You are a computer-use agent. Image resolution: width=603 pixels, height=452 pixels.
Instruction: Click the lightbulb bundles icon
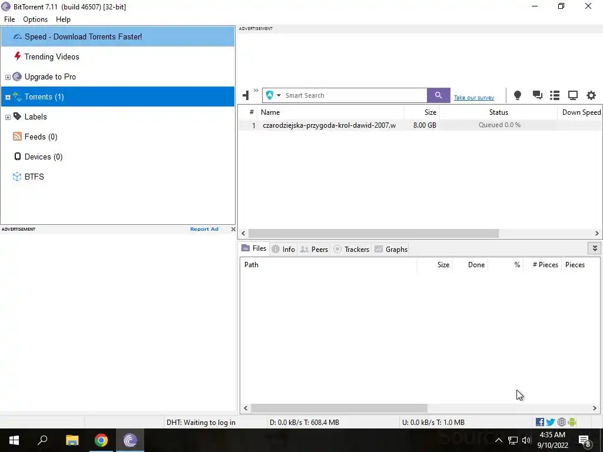tap(518, 95)
